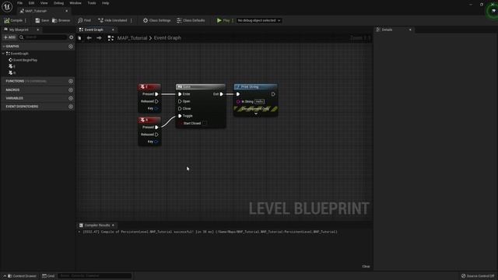This screenshot has height=280, width=498.
Task: Add new macro with MACROS plus icon
Action: (x=71, y=90)
